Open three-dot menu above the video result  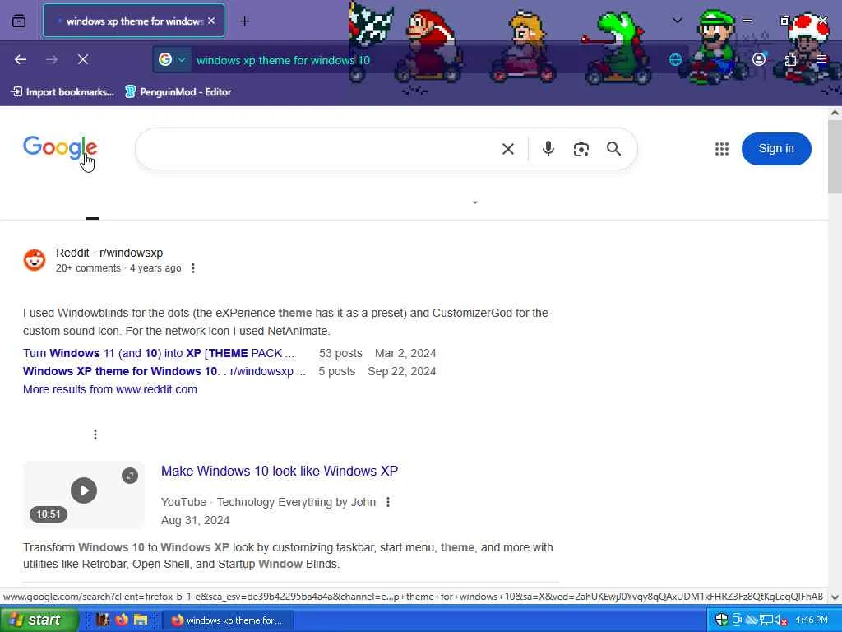[95, 434]
